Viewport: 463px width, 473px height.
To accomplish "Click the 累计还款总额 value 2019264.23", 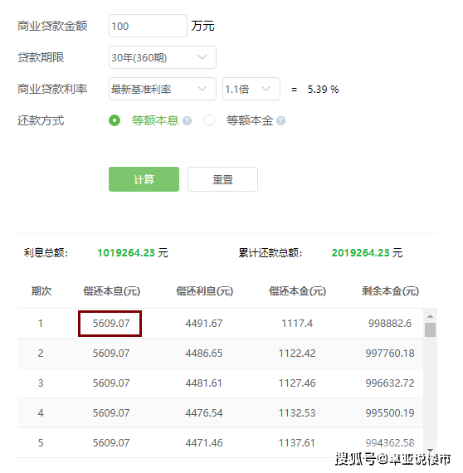I will (360, 253).
